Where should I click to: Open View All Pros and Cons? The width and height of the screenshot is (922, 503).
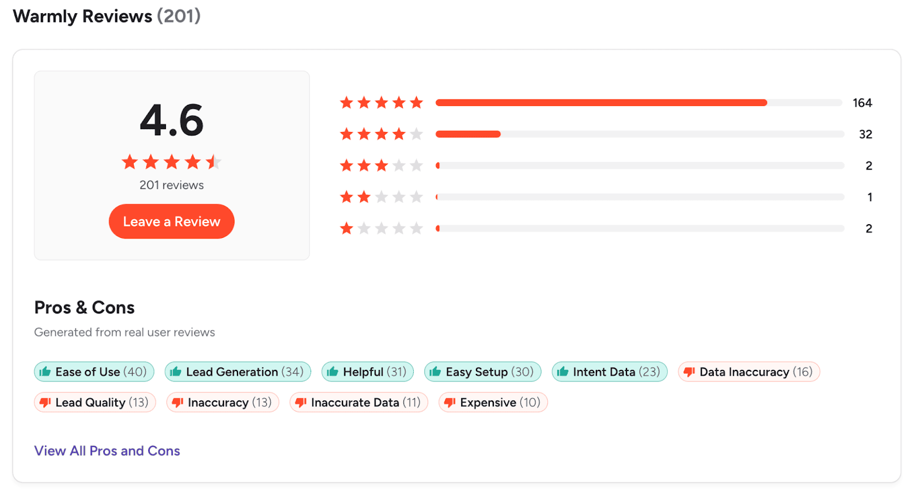point(107,451)
